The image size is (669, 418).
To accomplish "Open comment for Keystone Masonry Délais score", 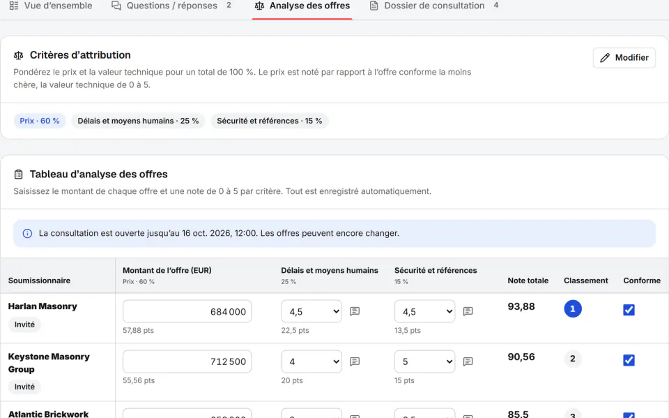I will point(355,361).
